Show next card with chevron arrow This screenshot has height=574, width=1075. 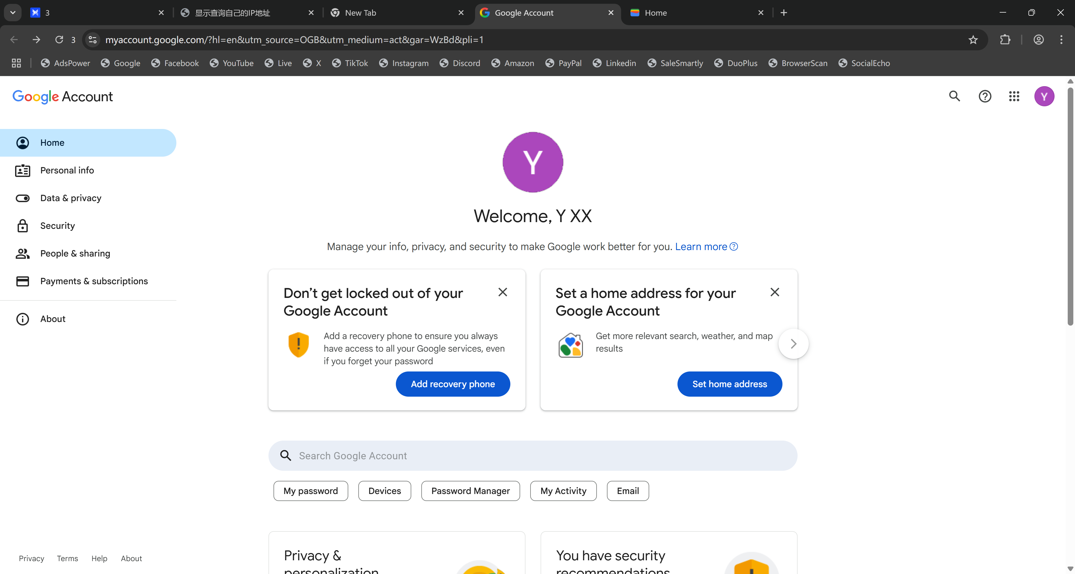(793, 344)
